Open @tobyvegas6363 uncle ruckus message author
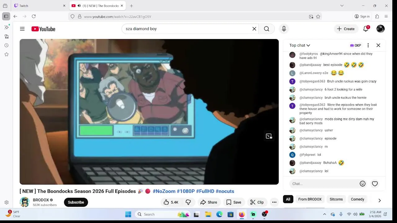Image resolution: width=397 pixels, height=223 pixels. tap(312, 81)
